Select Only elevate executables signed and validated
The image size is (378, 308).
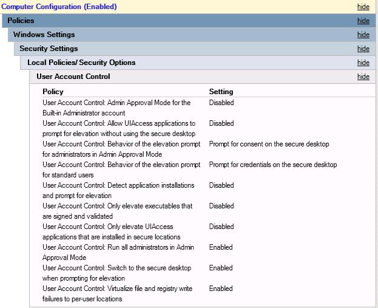(x=117, y=211)
